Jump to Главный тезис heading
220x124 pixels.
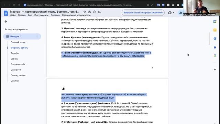tap(18, 42)
